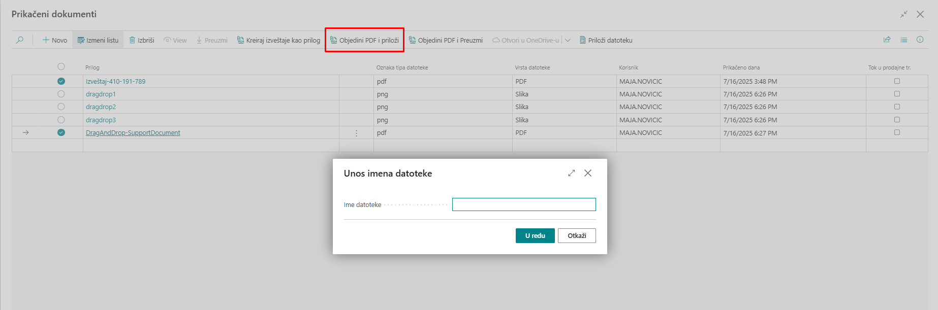Choose Kreiraj izveštaje kao prilog

click(x=278, y=40)
